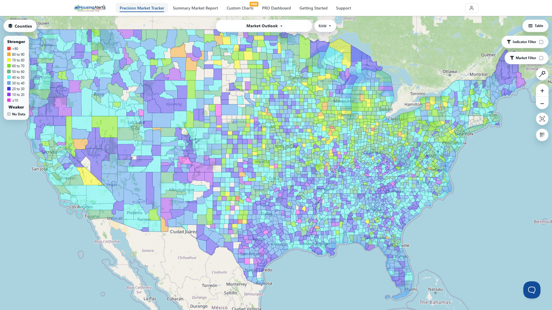The height and width of the screenshot is (310, 552).
Task: Click the 30 to 40 legend label
Action: (x=18, y=83)
